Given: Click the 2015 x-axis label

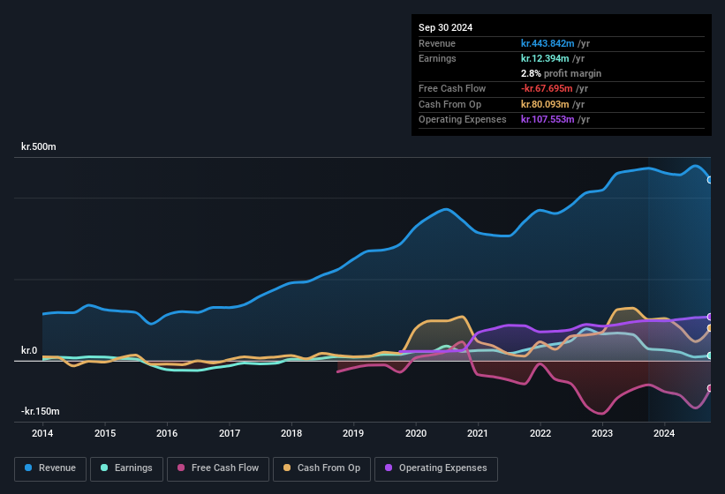Looking at the screenshot, I should 105,433.
